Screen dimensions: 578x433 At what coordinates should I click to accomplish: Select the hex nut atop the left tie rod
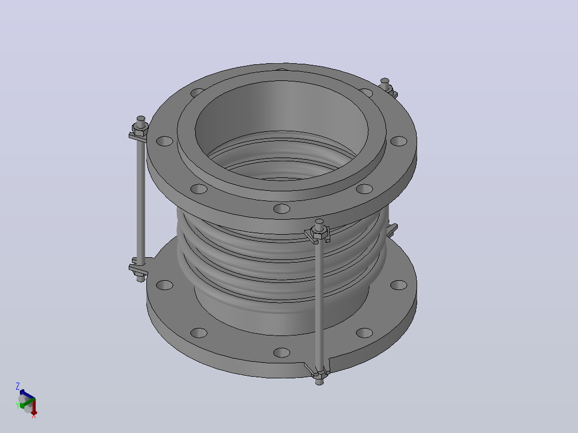(140, 129)
